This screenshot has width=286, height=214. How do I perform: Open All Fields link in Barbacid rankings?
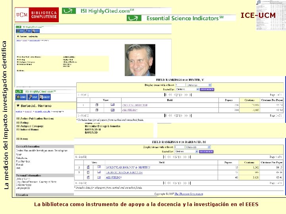pyautogui.click(x=114, y=177)
